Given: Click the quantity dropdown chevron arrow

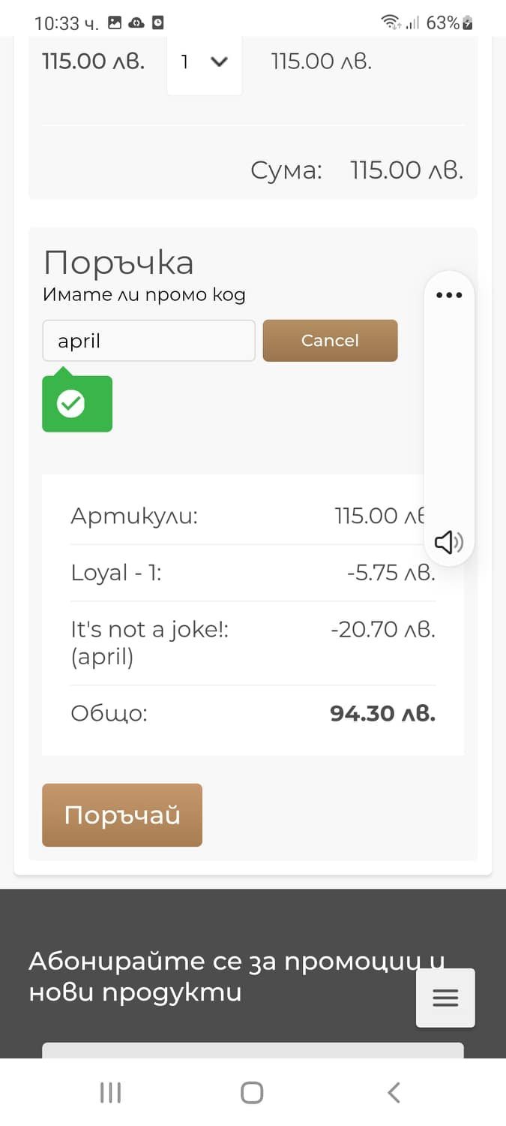Looking at the screenshot, I should point(219,62).
